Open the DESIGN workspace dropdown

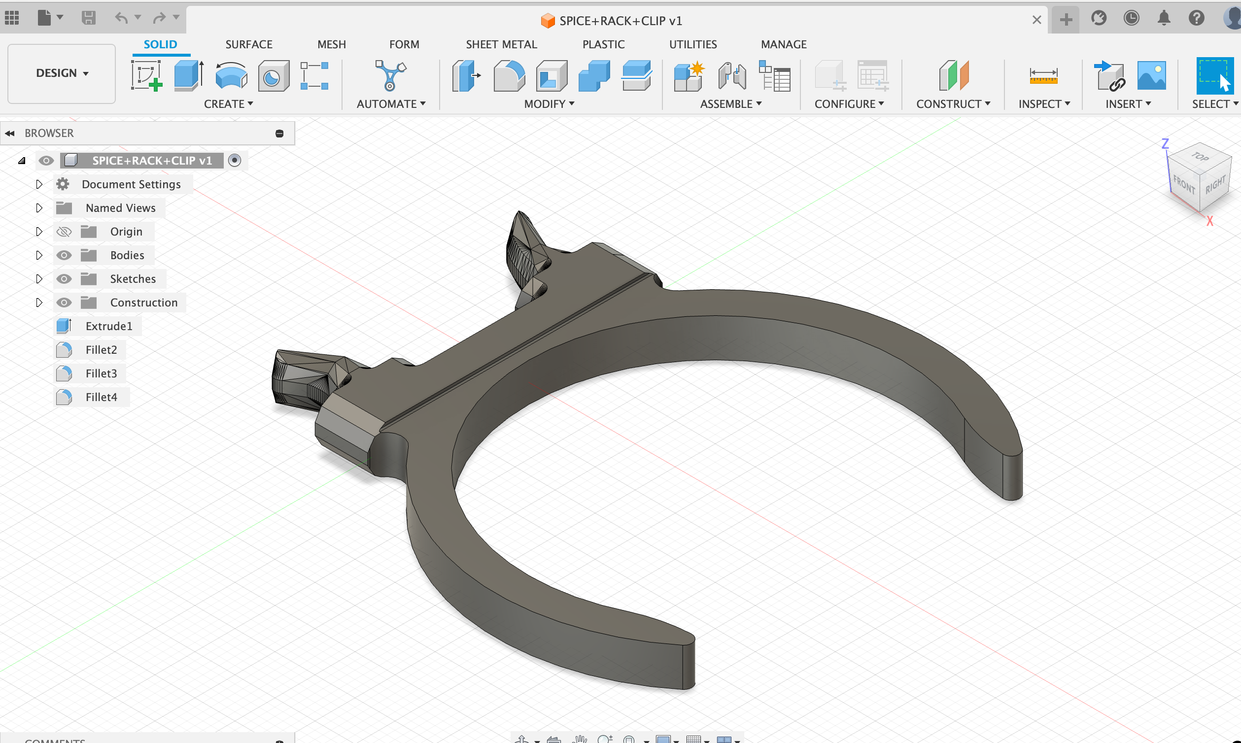coord(61,73)
